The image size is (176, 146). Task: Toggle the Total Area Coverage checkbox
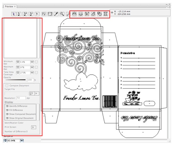pos(36,73)
